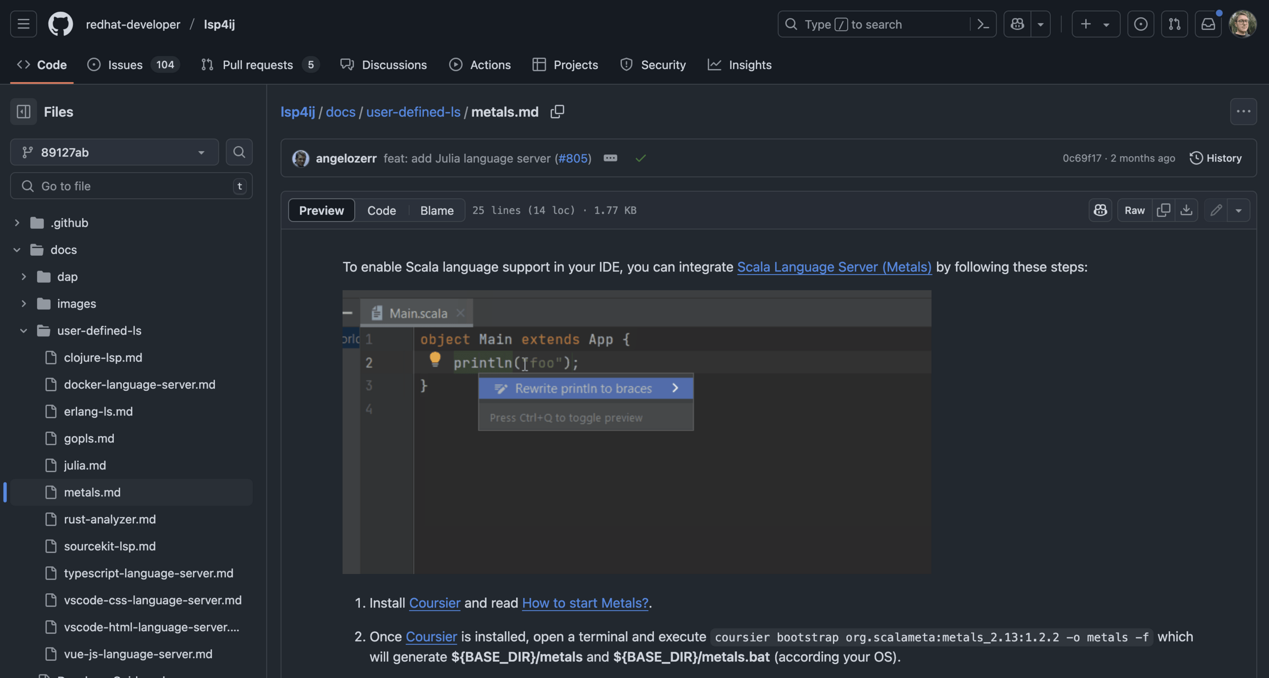This screenshot has width=1269, height=678.
Task: Open Scala Language Server (Metals) link
Action: pos(834,267)
